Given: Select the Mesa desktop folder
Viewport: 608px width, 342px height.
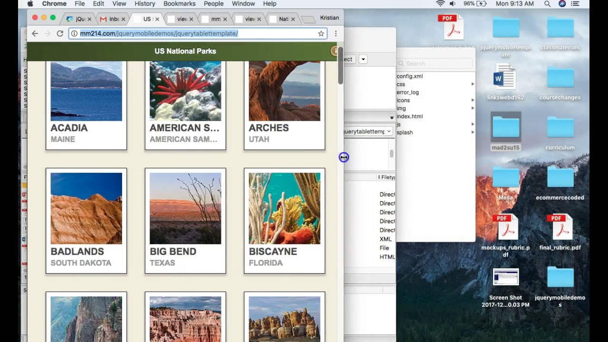Looking at the screenshot, I should pyautogui.click(x=505, y=183).
